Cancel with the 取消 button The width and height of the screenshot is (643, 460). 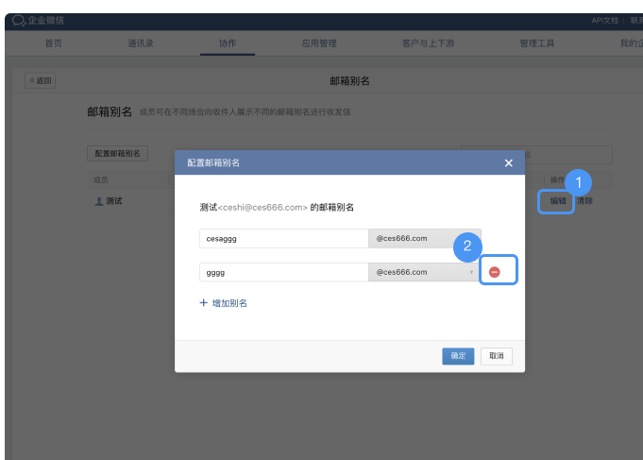[x=497, y=356]
